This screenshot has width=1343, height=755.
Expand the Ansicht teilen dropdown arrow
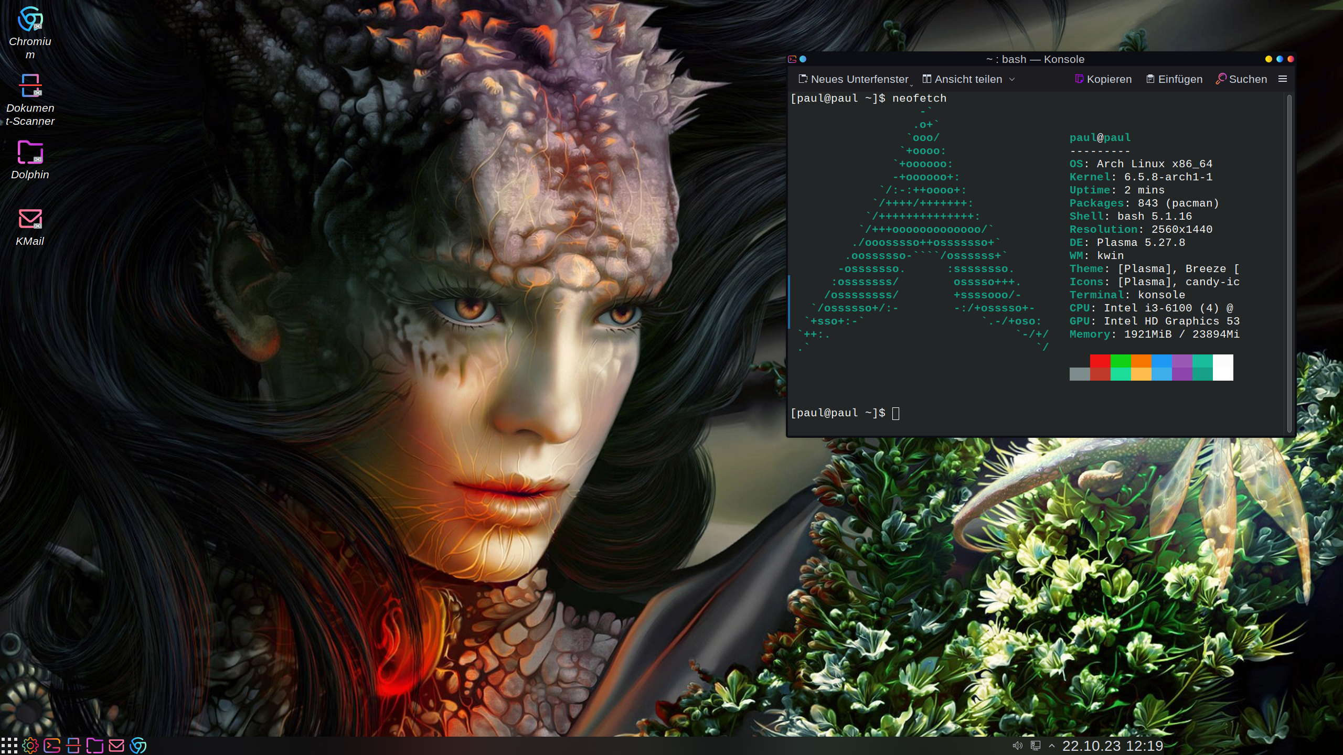1012,79
